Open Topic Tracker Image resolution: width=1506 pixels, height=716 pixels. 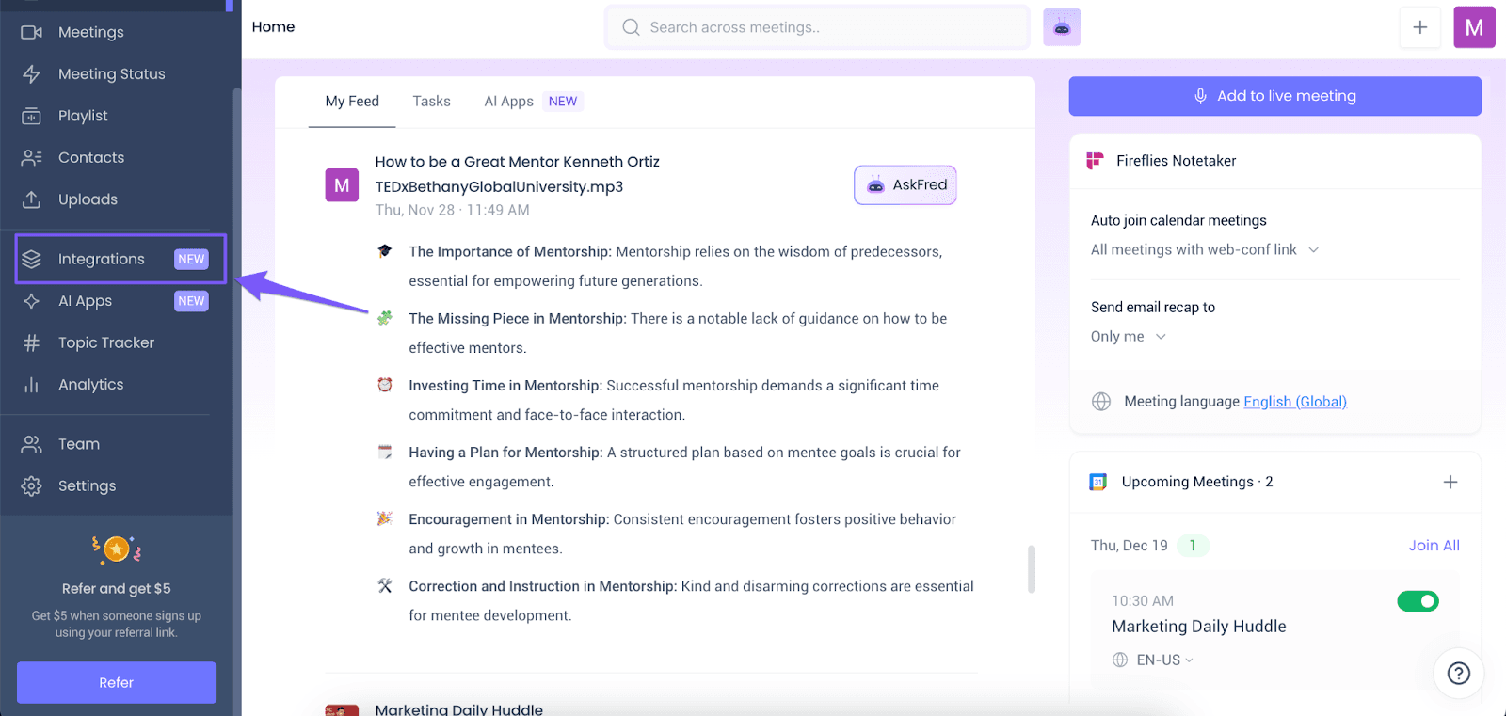[105, 342]
